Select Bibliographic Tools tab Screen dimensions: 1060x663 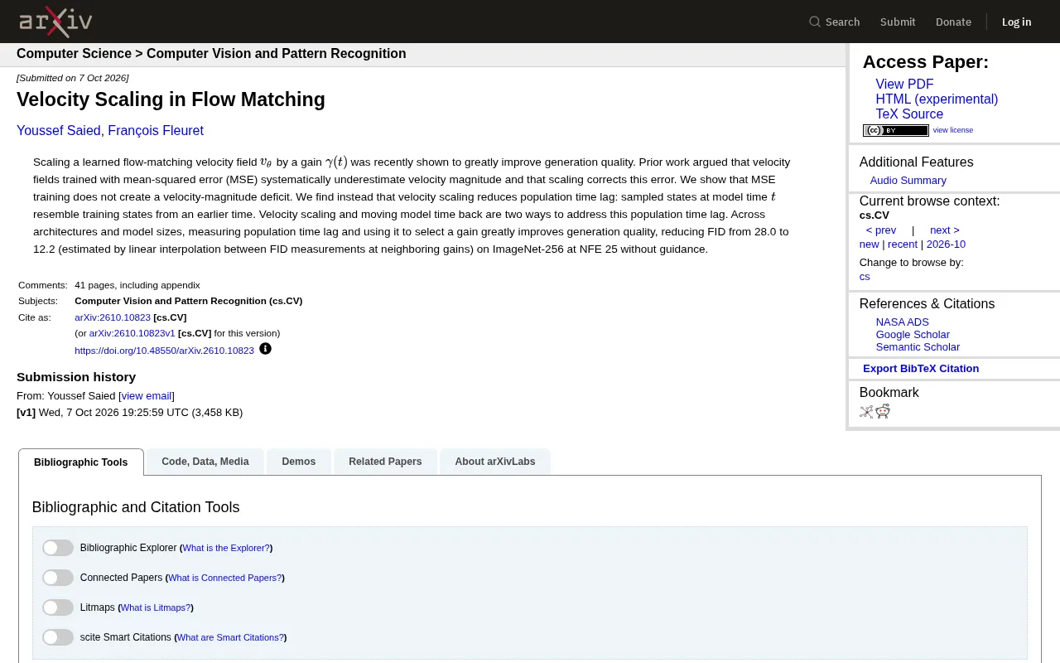tap(81, 462)
